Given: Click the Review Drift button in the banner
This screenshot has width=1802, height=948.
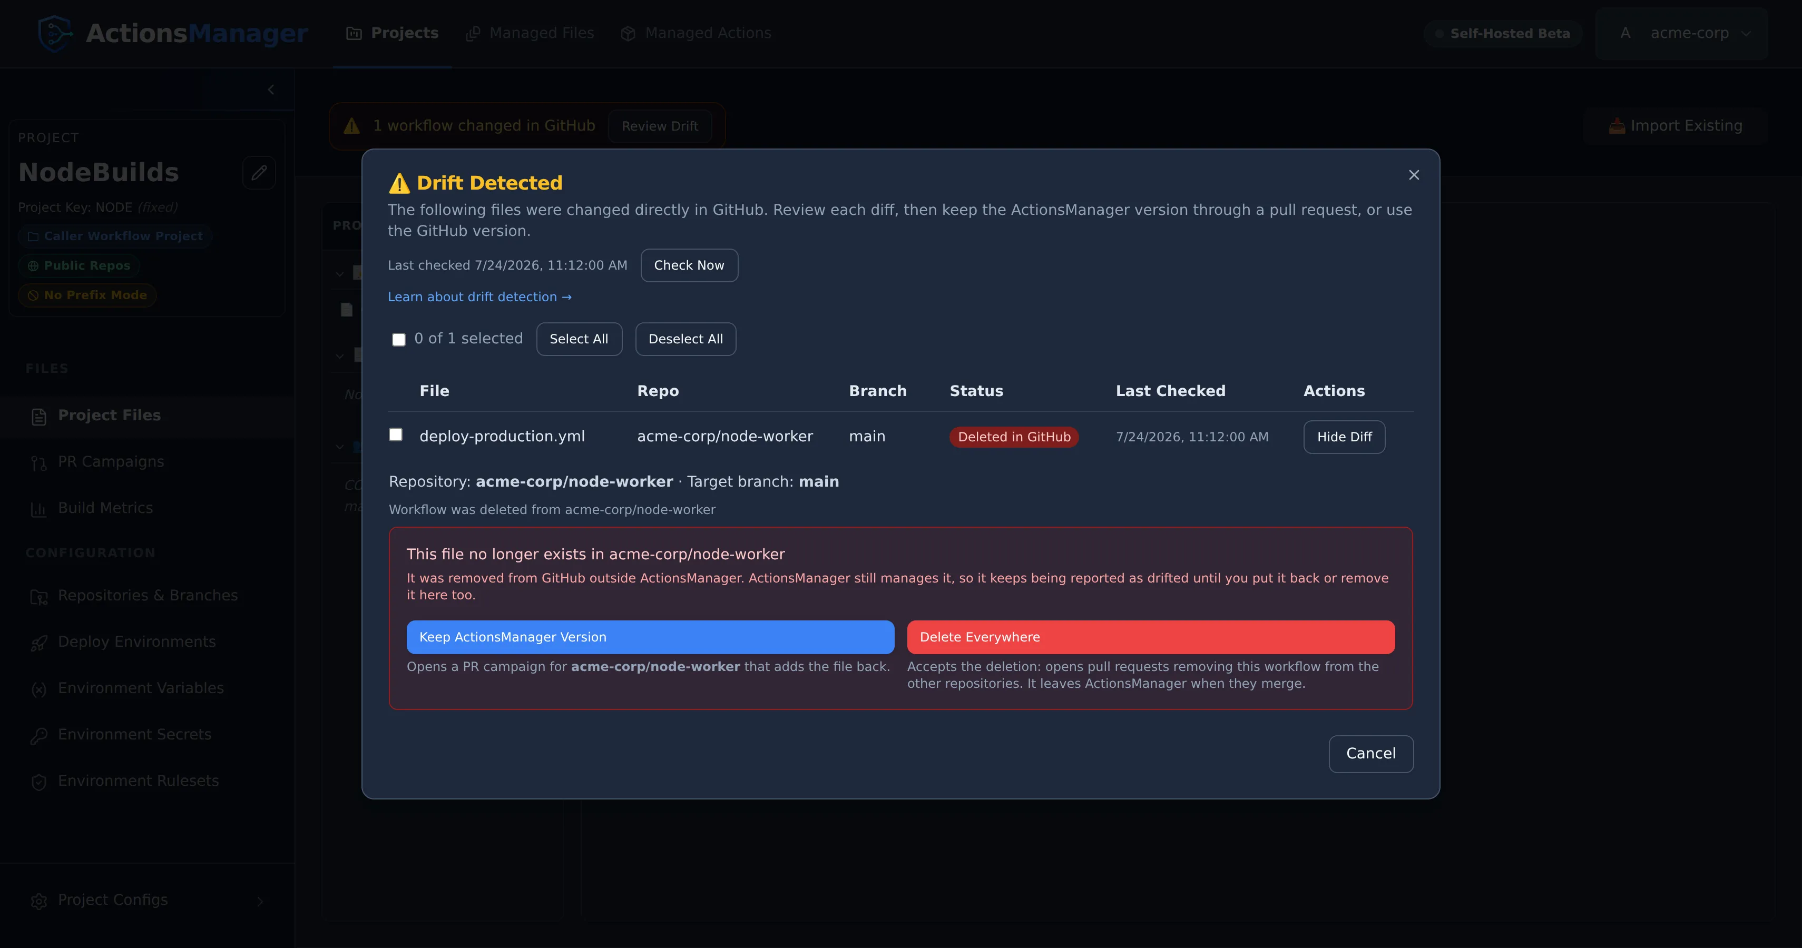Looking at the screenshot, I should [x=660, y=126].
